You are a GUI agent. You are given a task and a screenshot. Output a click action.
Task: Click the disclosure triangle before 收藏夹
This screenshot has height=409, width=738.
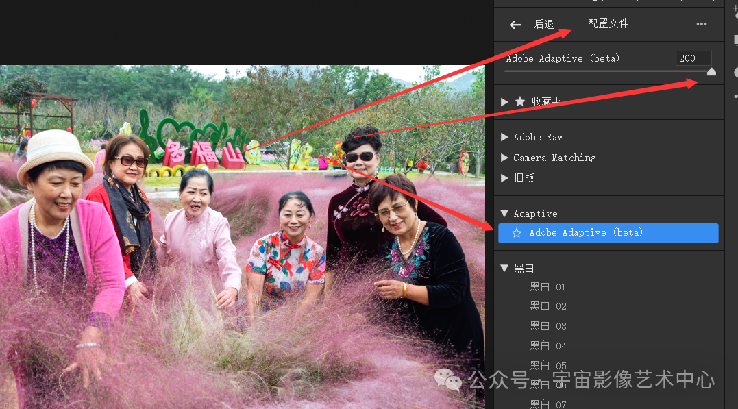pyautogui.click(x=505, y=101)
